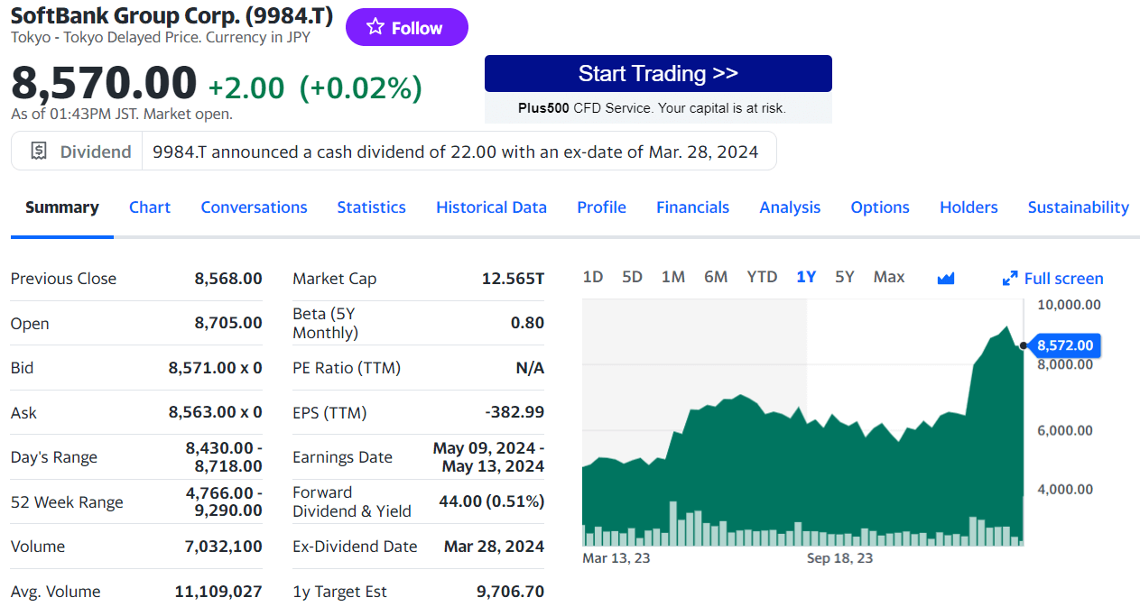Switch chart type with the area chart icon
1140x616 pixels.
(x=945, y=278)
